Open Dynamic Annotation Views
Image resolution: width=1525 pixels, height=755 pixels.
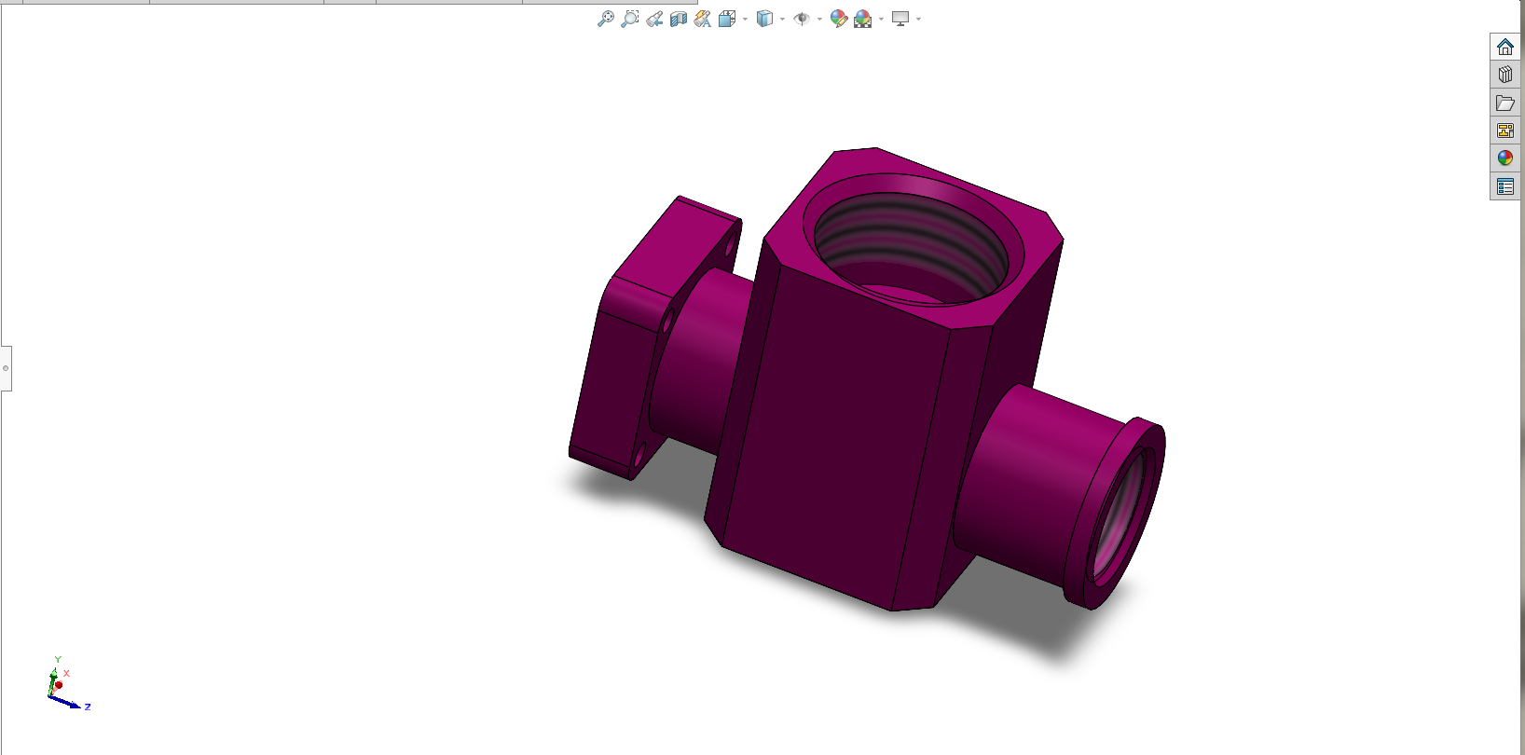[703, 19]
